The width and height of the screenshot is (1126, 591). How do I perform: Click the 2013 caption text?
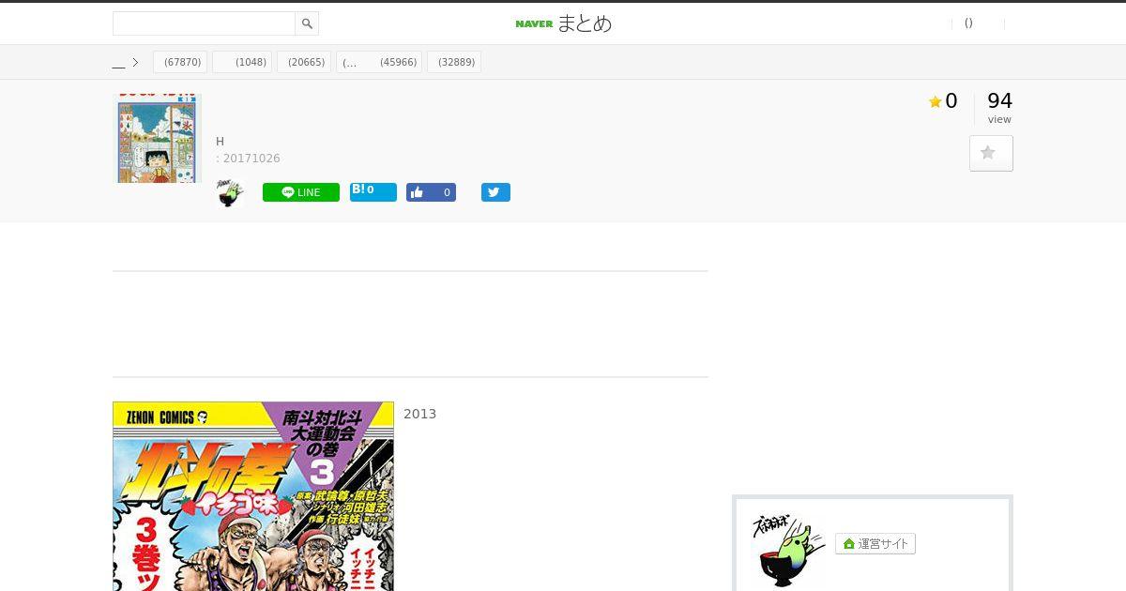tap(419, 414)
